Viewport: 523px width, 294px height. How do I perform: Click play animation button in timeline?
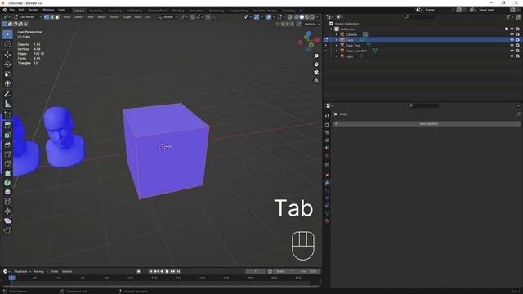(x=167, y=271)
